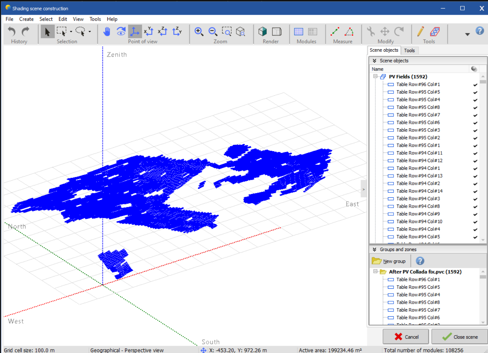The image size is (488, 353).
Task: Collapse the After PV Collada fix.pvc group
Action: 375,272
